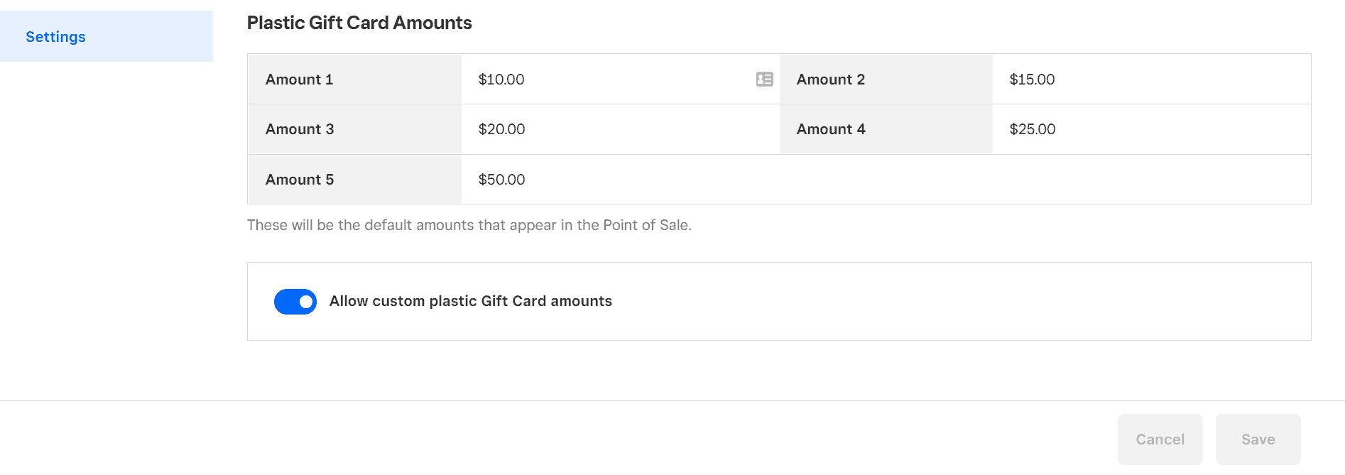Viewport: 1345px width, 475px height.
Task: Click empty space right of the toggle label
Action: coord(959,302)
